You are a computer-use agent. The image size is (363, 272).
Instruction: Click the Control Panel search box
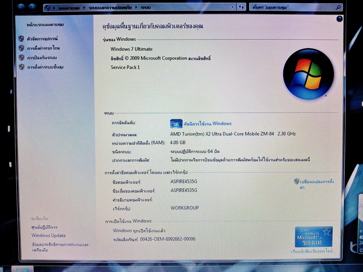296,7
